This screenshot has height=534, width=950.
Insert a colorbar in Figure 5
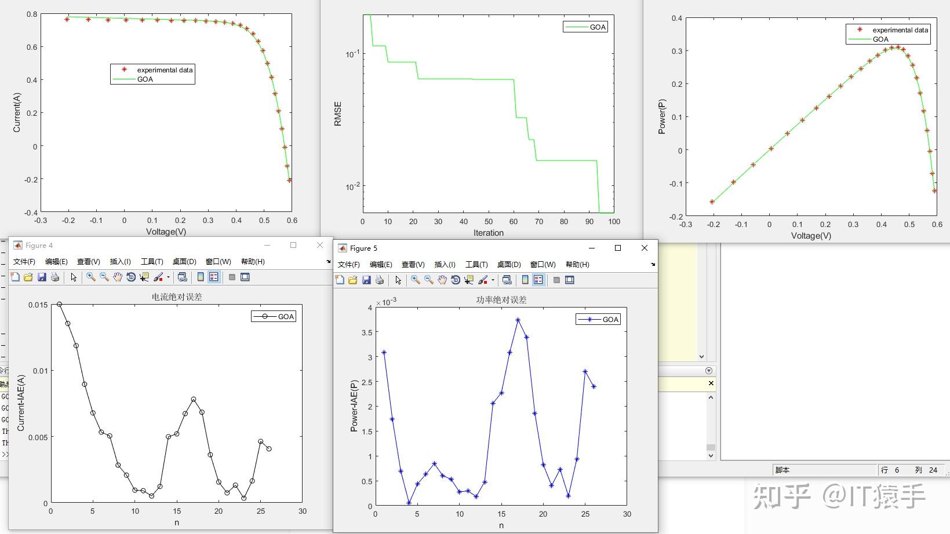tap(525, 280)
